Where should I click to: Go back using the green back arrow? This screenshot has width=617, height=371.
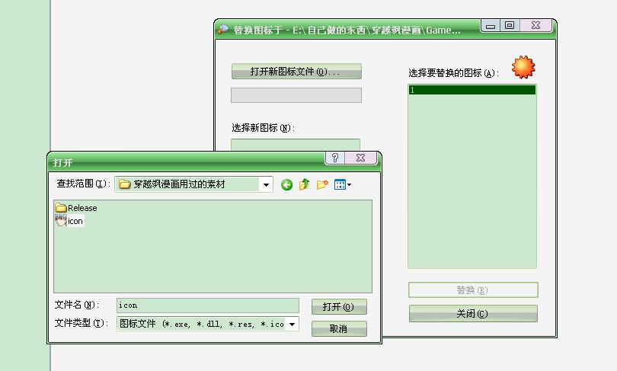click(286, 184)
